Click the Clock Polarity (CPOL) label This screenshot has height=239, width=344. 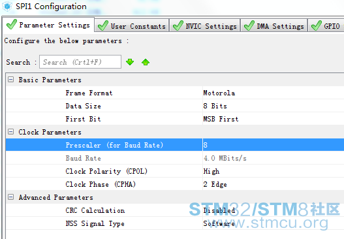click(x=106, y=171)
